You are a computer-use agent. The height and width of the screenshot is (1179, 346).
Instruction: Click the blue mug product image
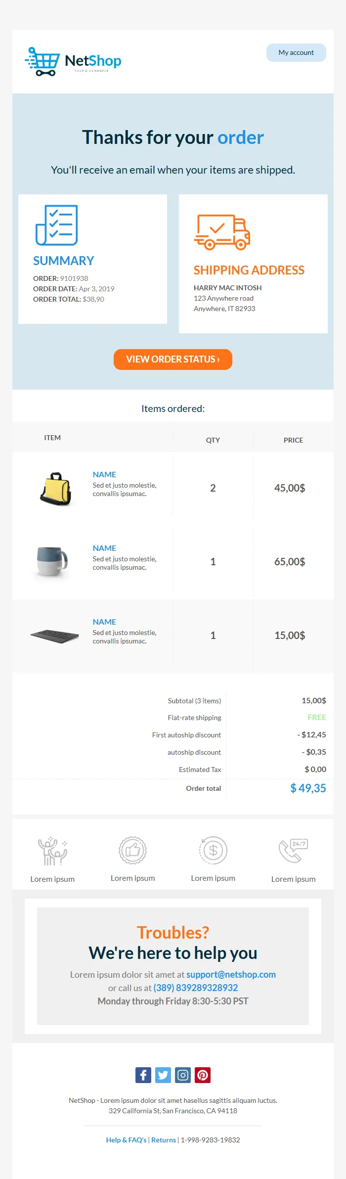(x=52, y=561)
